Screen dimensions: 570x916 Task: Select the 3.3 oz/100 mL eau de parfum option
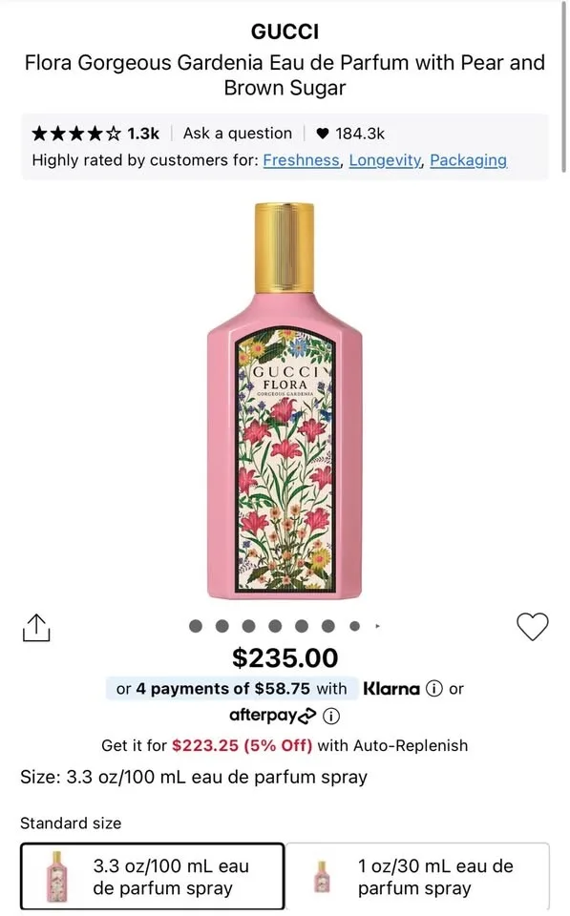coord(153,876)
